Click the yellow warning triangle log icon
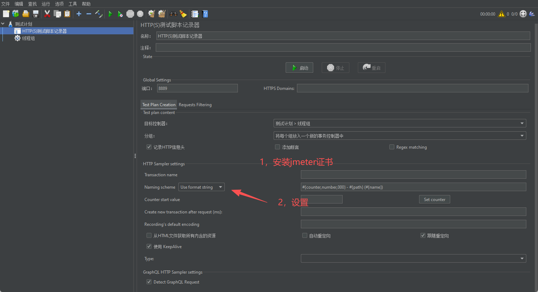Viewport: 538px width, 292px height. coord(502,14)
